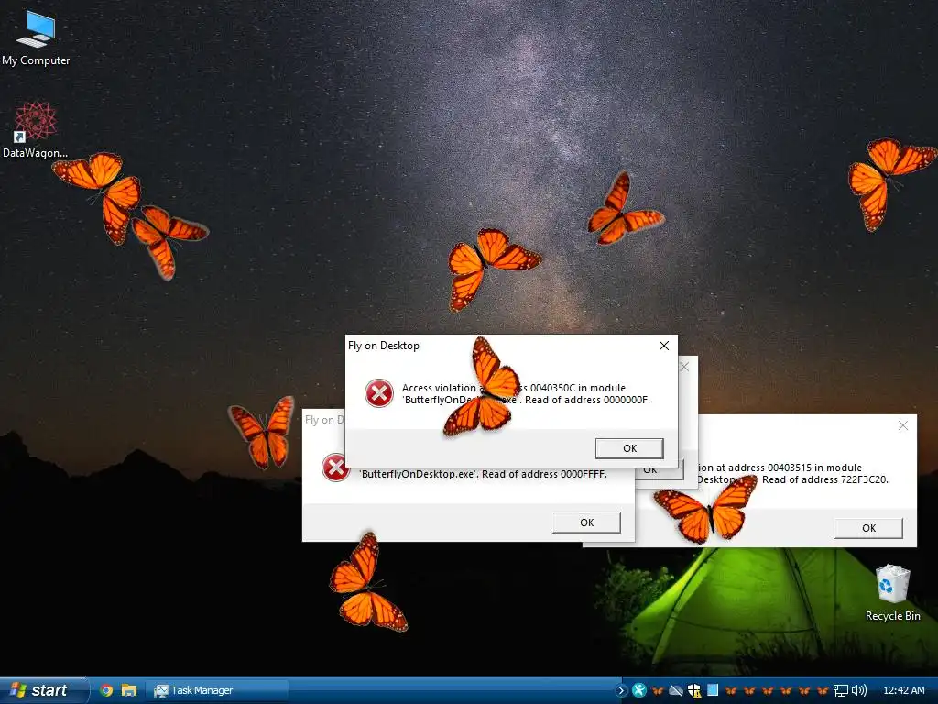938x704 pixels.
Task: Close the front Fly on Desktop dialog
Action: click(x=664, y=346)
